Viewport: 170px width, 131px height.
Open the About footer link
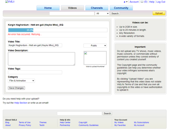coord(8,125)
